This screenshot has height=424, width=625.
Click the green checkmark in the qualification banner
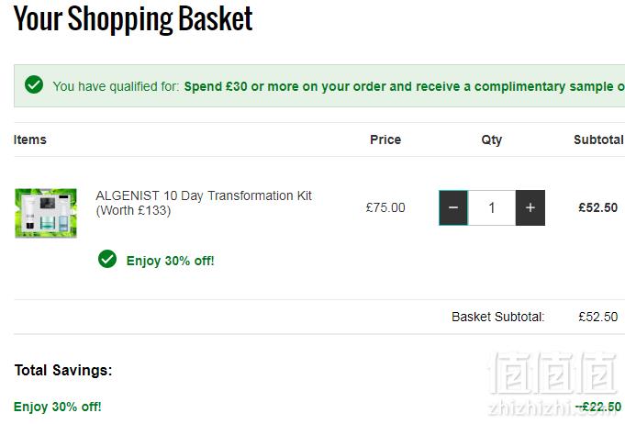coord(34,84)
